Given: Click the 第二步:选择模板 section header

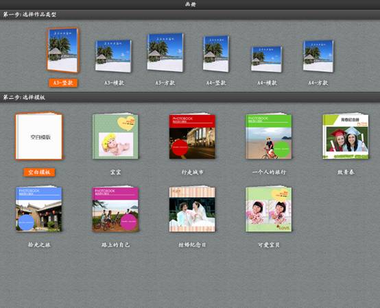Looking at the screenshot, I should tap(190, 97).
